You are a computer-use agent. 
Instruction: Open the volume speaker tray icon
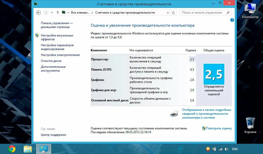[x=227, y=149]
